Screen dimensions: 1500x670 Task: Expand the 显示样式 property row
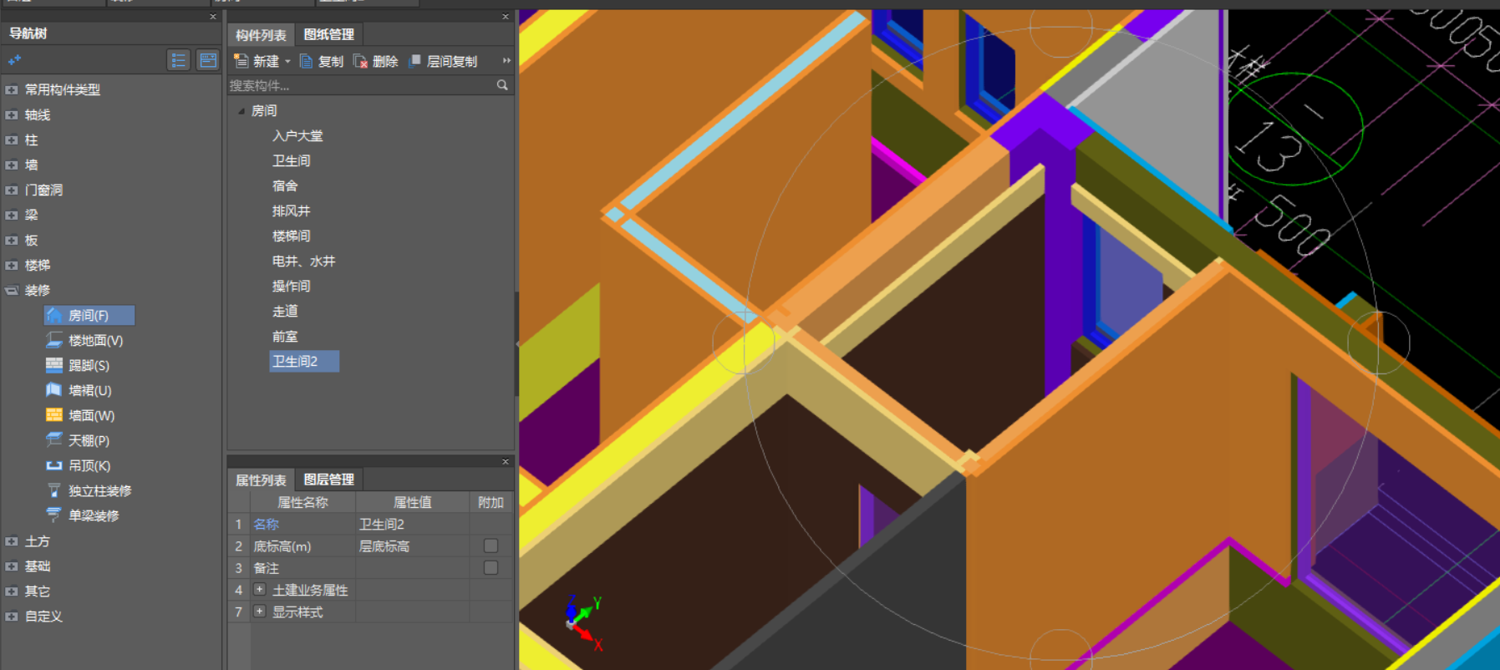coord(259,612)
